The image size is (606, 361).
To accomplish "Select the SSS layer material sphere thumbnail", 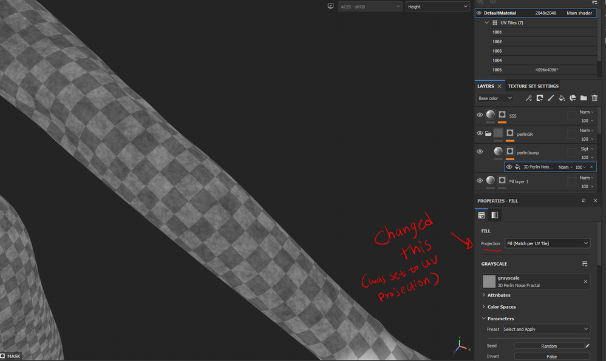I will click(x=491, y=114).
